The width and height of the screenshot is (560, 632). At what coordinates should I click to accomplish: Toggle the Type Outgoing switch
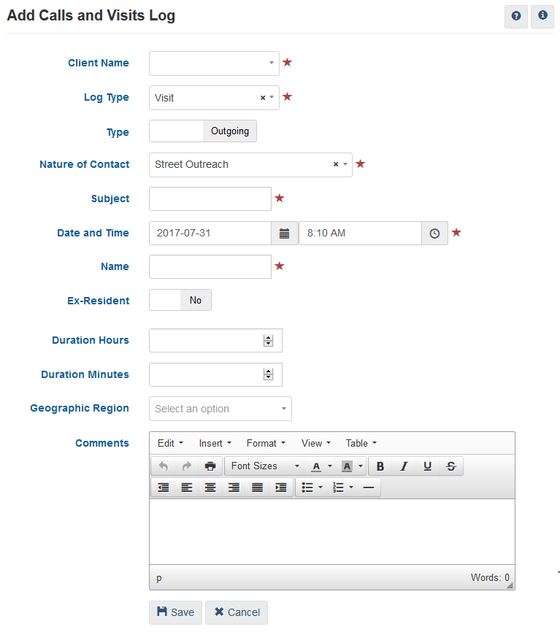tap(203, 131)
